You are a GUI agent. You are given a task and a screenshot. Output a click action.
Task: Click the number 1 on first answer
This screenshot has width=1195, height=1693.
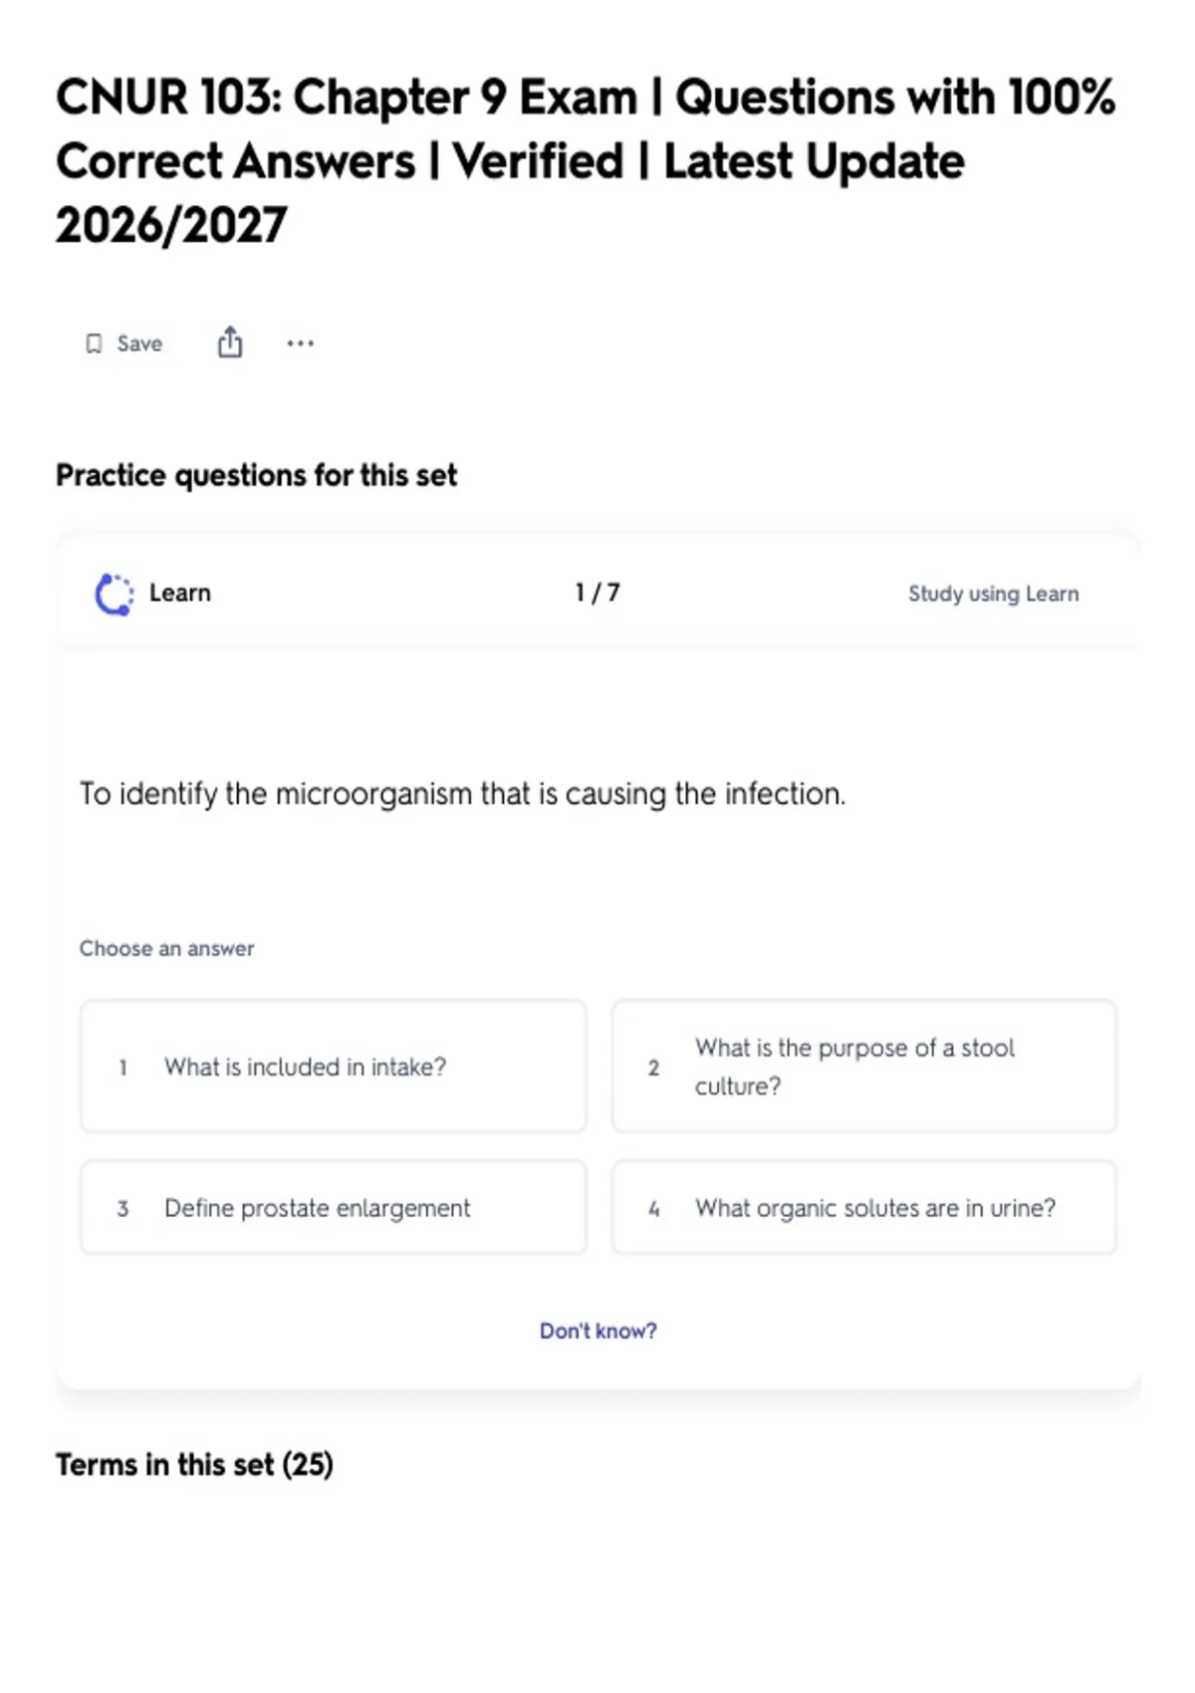coord(122,1068)
